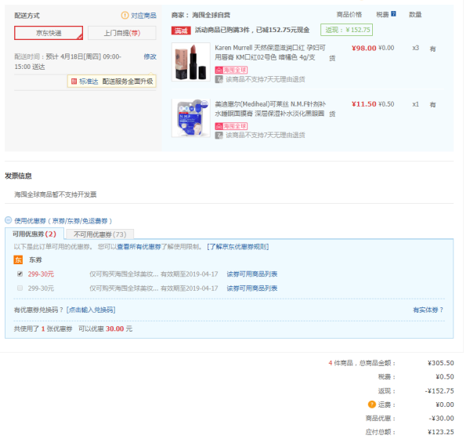The image size is (470, 439).
Task: Click the 标准达 配送服务全面升级 notice
Action: 112,82
